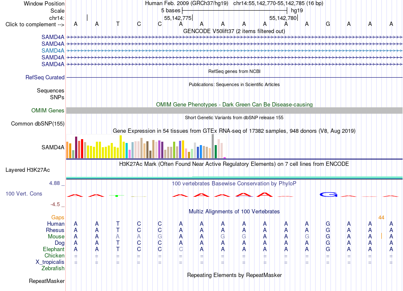Click the X_tropicalis alignment row label
403x291 pixels.
(x=50, y=262)
